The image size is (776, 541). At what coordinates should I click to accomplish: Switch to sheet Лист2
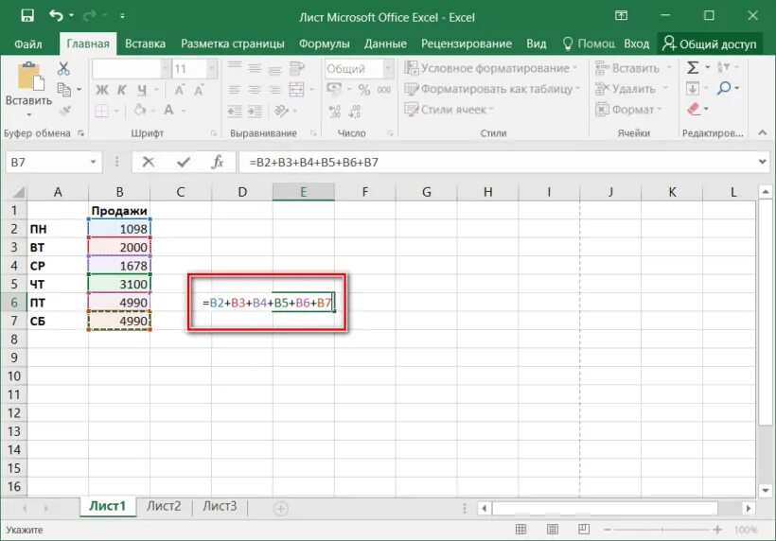(x=164, y=506)
